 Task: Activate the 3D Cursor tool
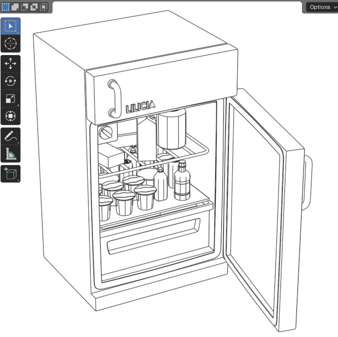pos(11,43)
